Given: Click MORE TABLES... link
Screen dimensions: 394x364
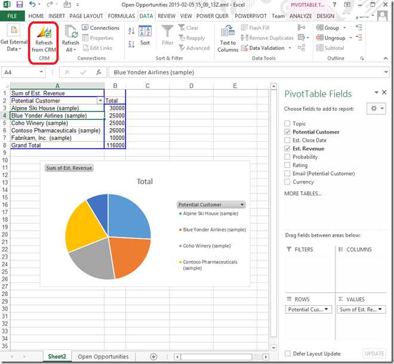Looking at the screenshot, I should coord(303,193).
